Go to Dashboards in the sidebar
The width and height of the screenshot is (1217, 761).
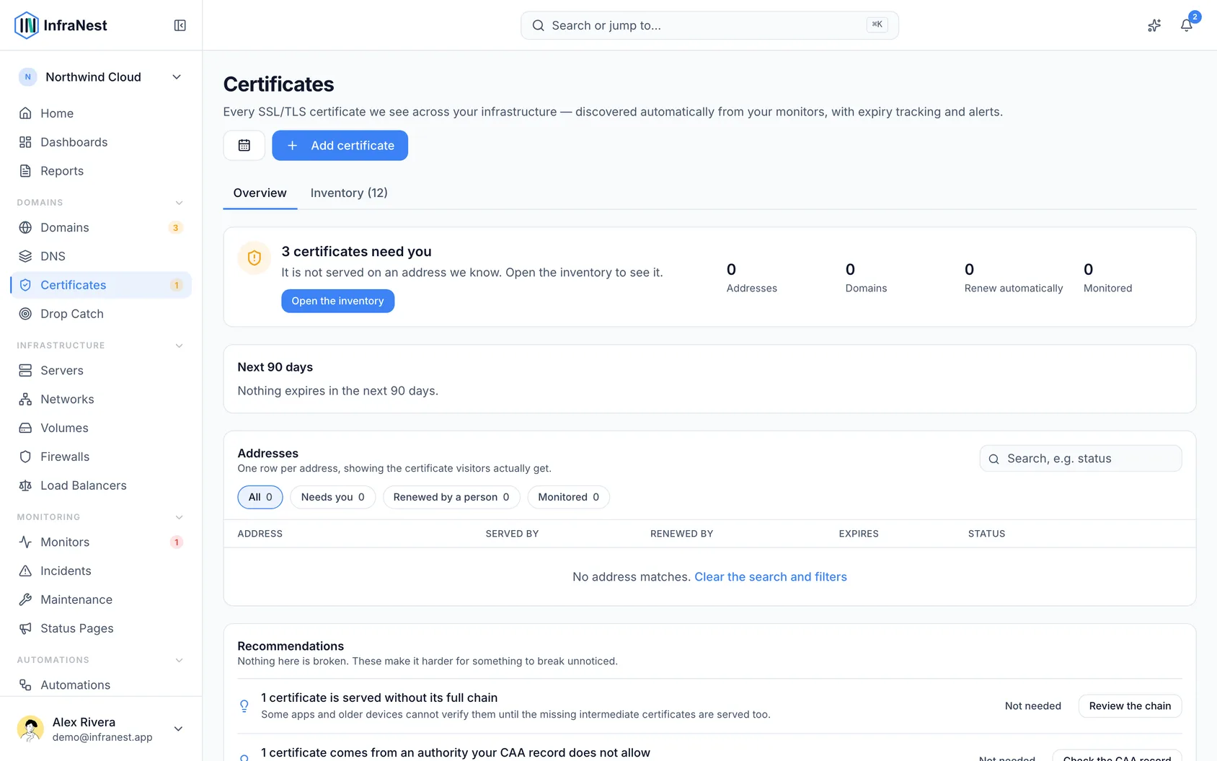click(101, 142)
